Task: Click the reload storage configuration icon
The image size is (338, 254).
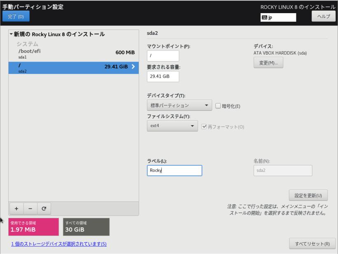Action: [44, 209]
